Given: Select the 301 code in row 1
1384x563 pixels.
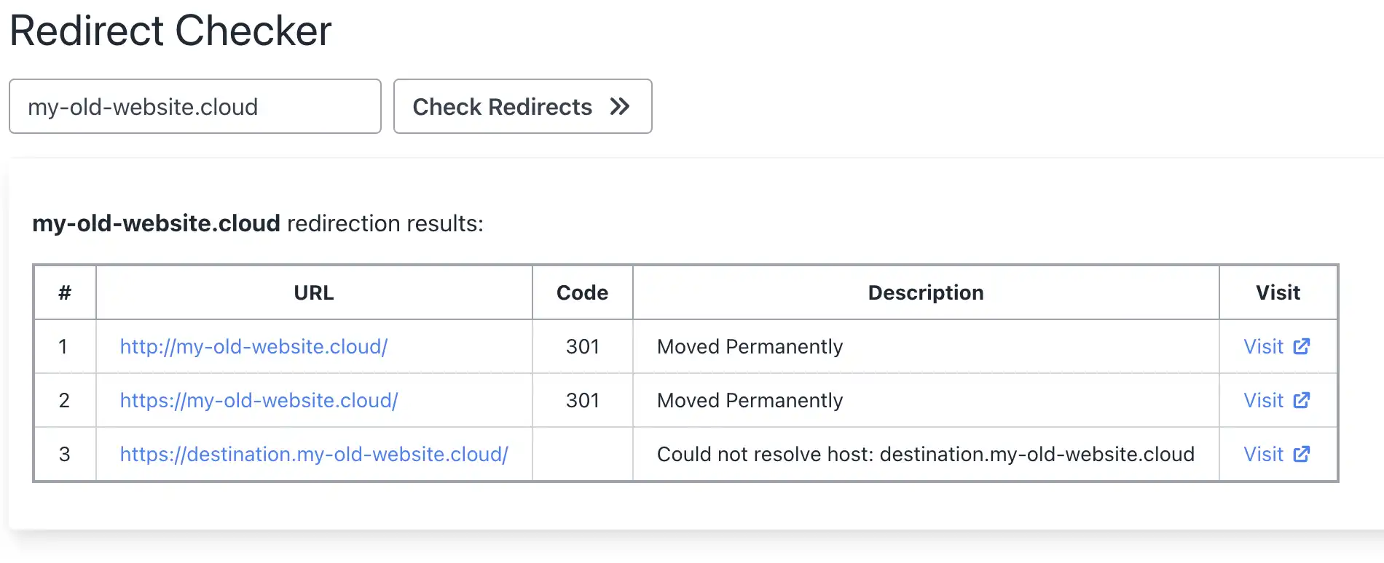Looking at the screenshot, I should pos(582,346).
